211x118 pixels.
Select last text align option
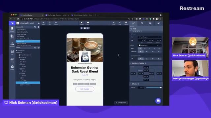click(159, 49)
